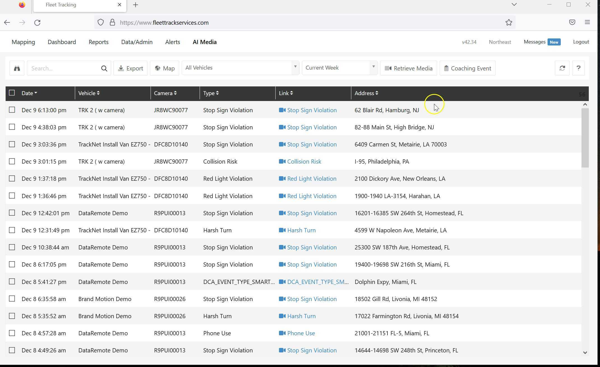The width and height of the screenshot is (600, 367).
Task: Reload page with browser refresh icon
Action: point(37,22)
